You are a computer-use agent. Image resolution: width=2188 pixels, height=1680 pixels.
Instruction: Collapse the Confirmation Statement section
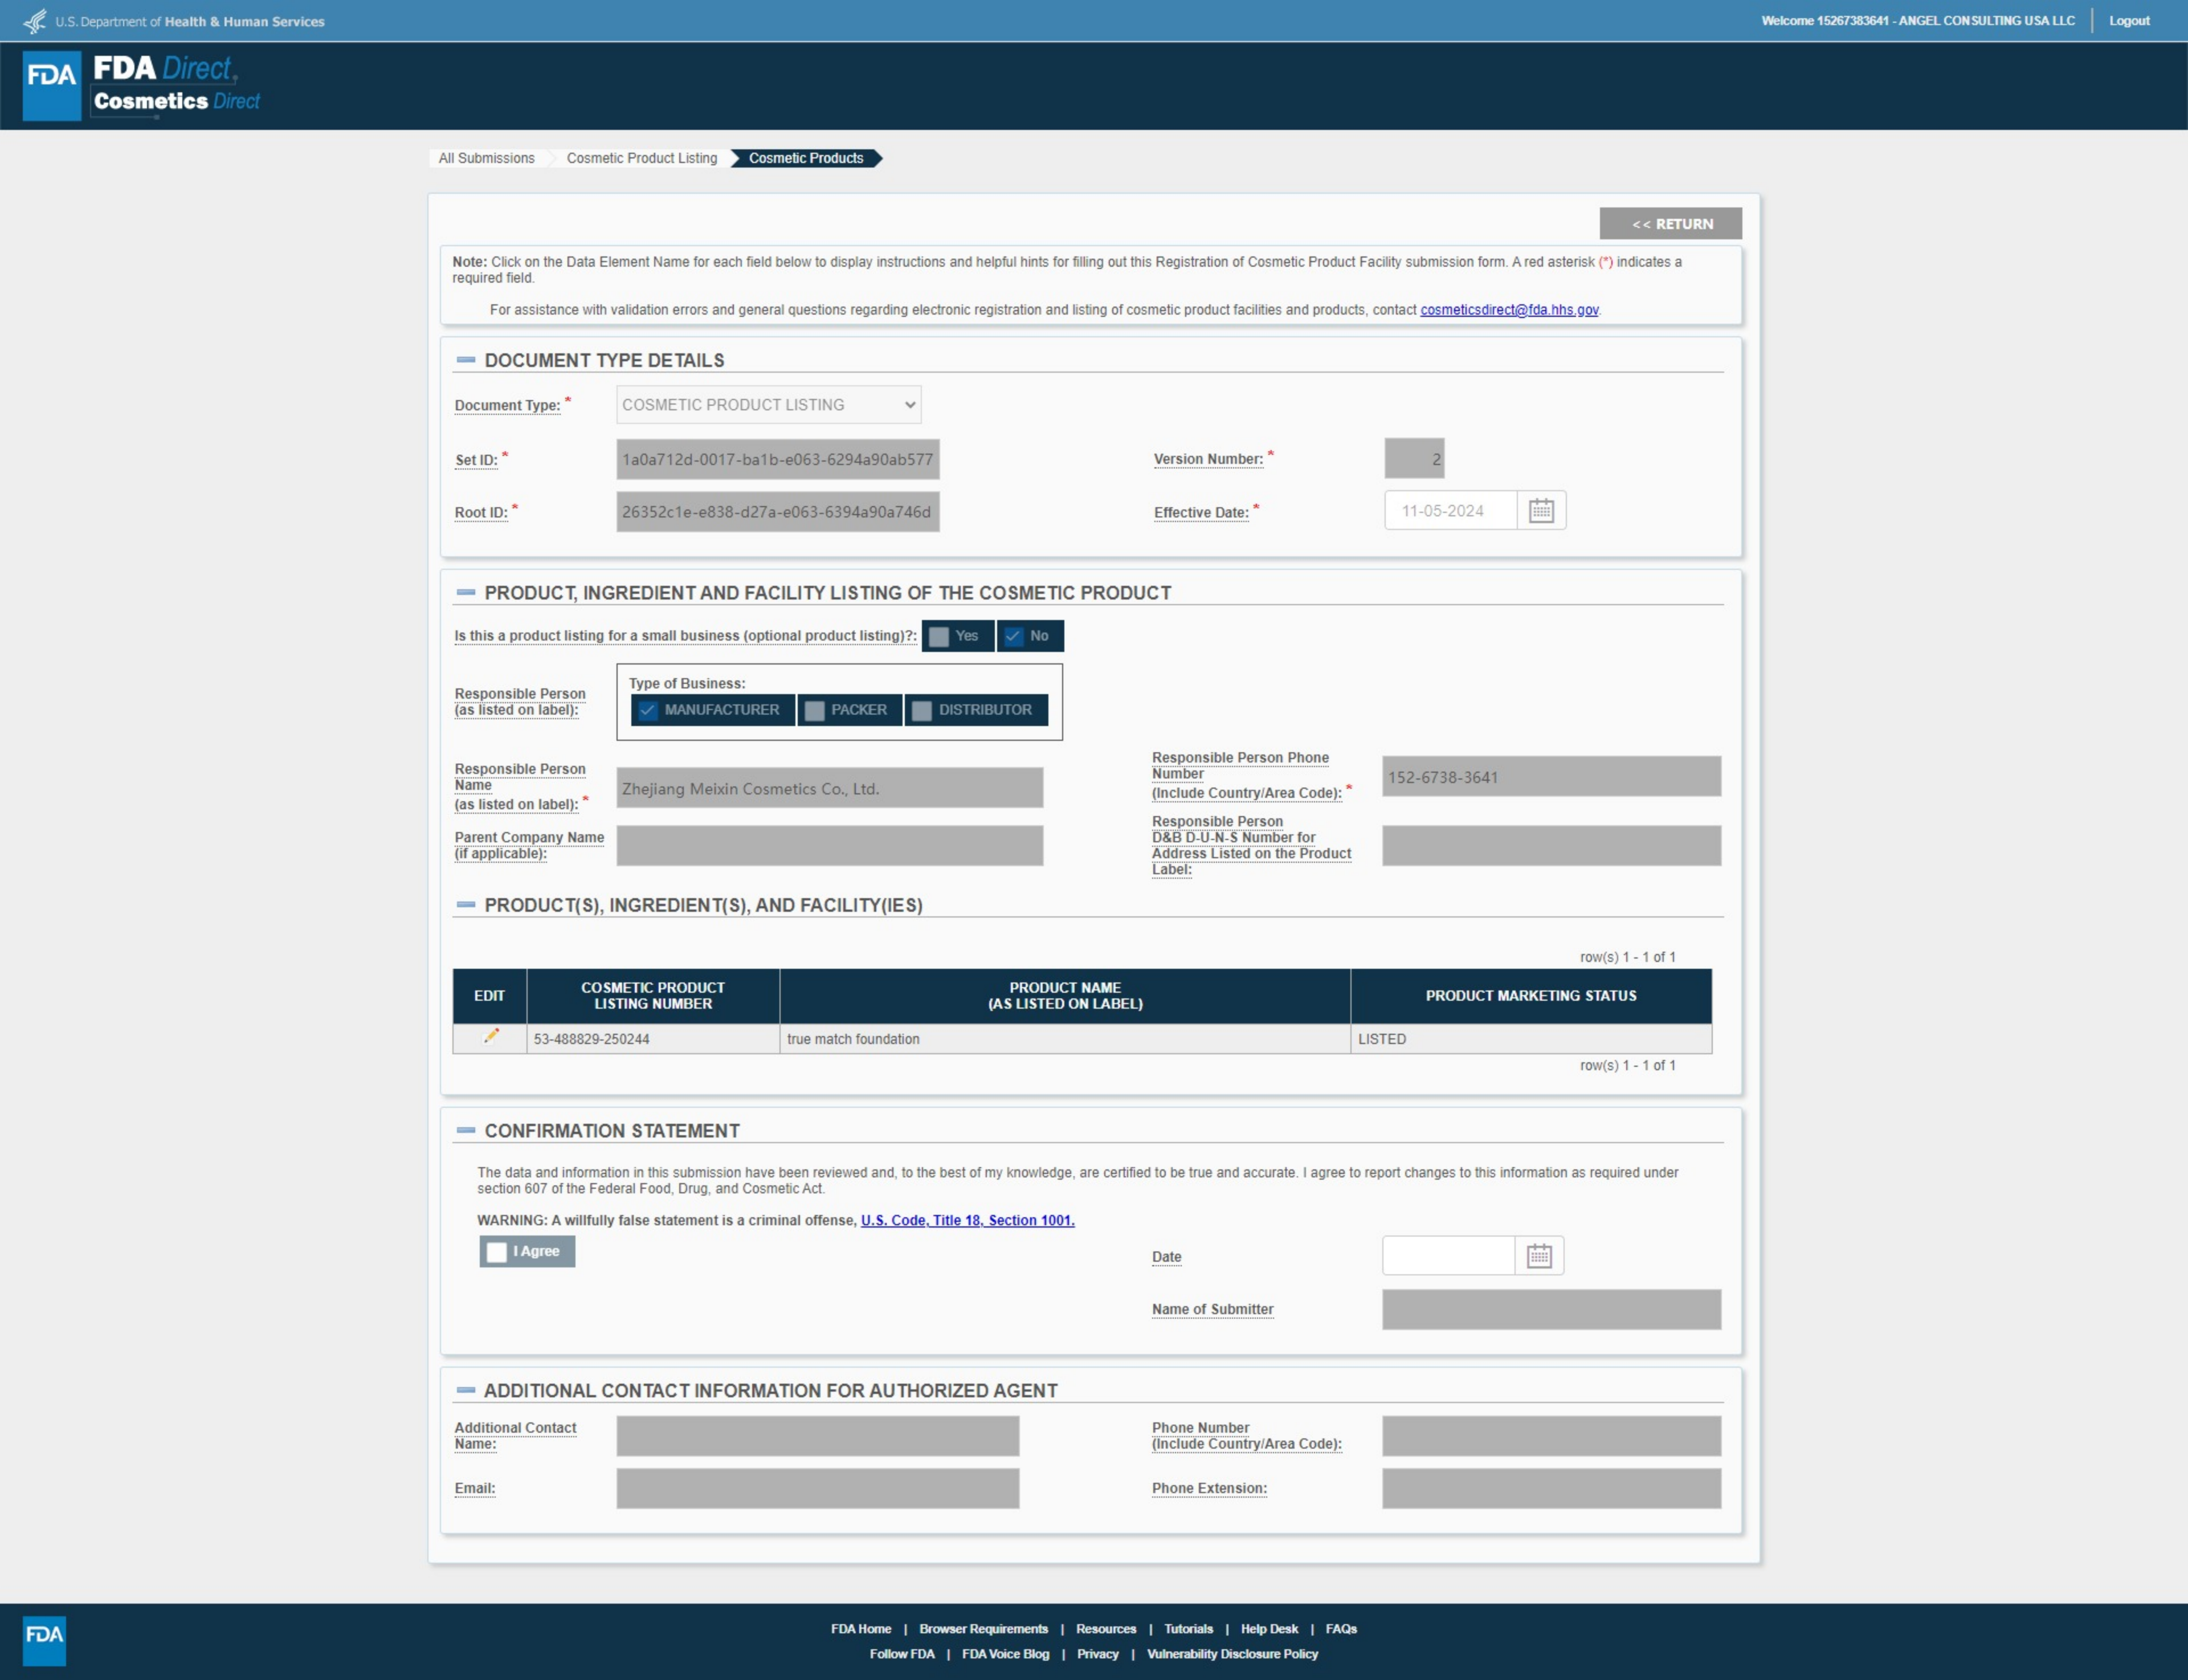(x=465, y=1131)
